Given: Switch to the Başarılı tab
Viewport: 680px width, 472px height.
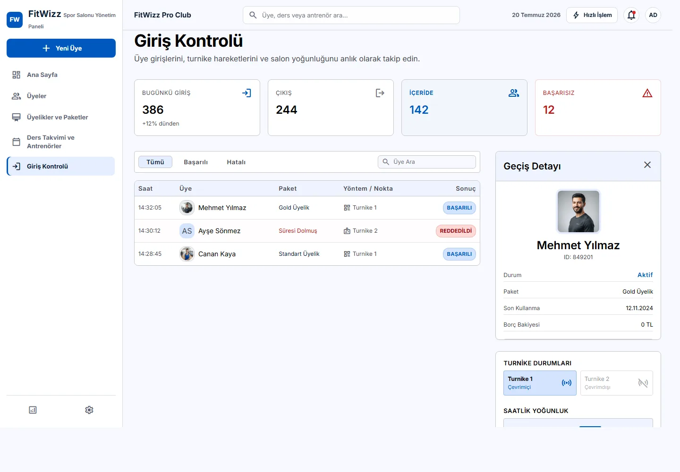Looking at the screenshot, I should (196, 162).
